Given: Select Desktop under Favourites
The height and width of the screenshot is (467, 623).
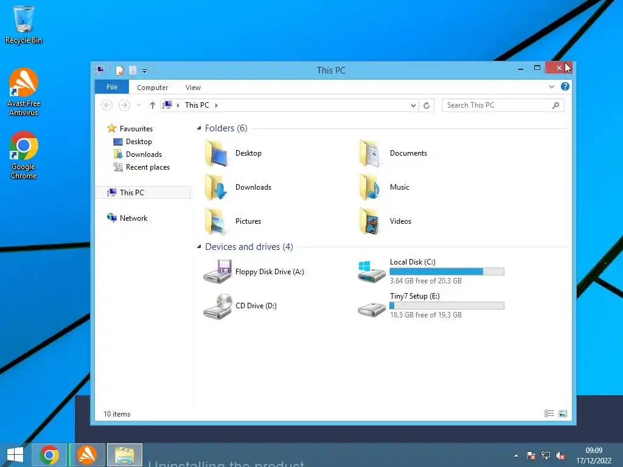Looking at the screenshot, I should (x=139, y=142).
